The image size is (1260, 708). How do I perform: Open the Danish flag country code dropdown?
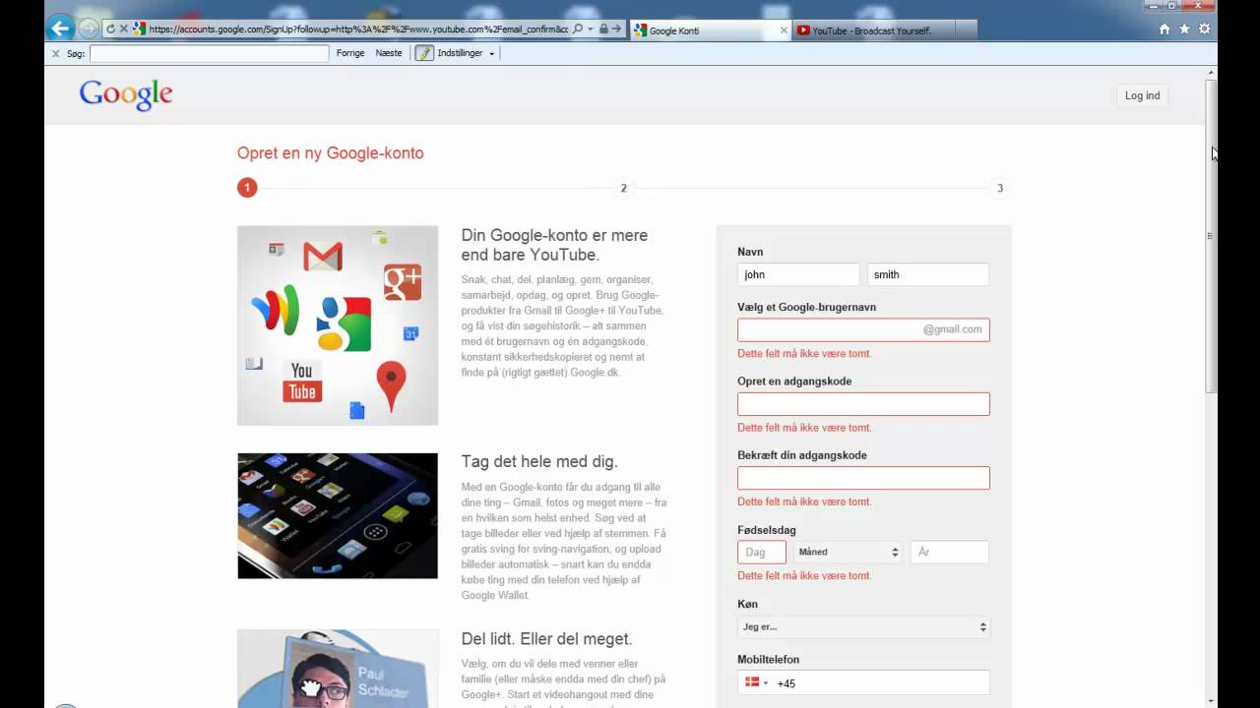756,682
